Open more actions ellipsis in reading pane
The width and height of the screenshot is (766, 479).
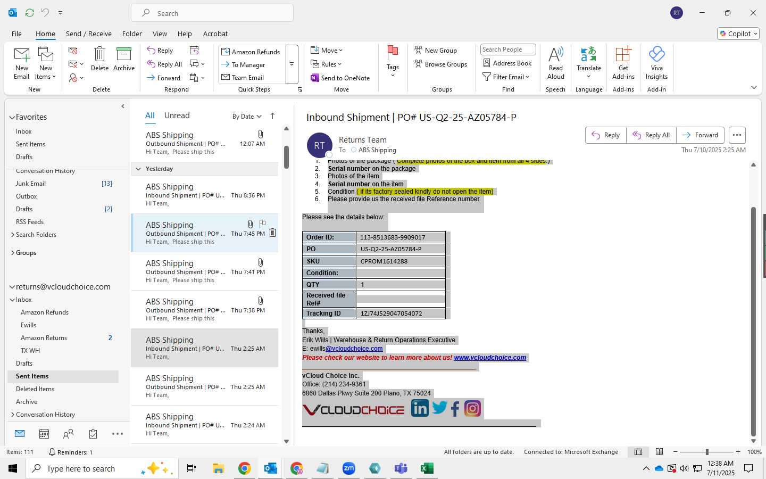737,135
